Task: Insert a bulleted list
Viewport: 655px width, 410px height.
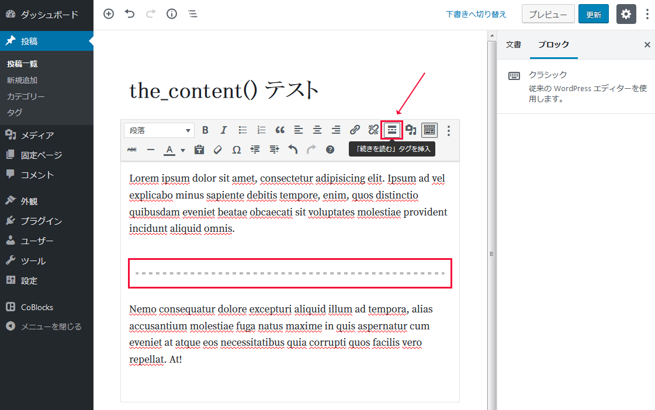Action: 242,130
